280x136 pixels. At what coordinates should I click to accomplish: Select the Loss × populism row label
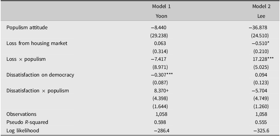26,59
